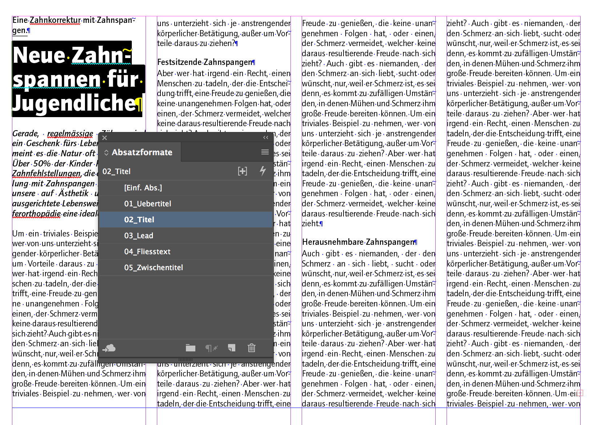Open Quick Apply lightning icon

pos(263,171)
